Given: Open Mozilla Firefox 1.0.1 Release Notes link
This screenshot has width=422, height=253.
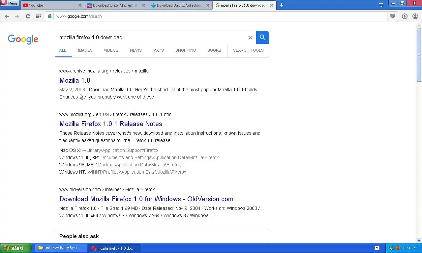Looking at the screenshot, I should [111, 124].
